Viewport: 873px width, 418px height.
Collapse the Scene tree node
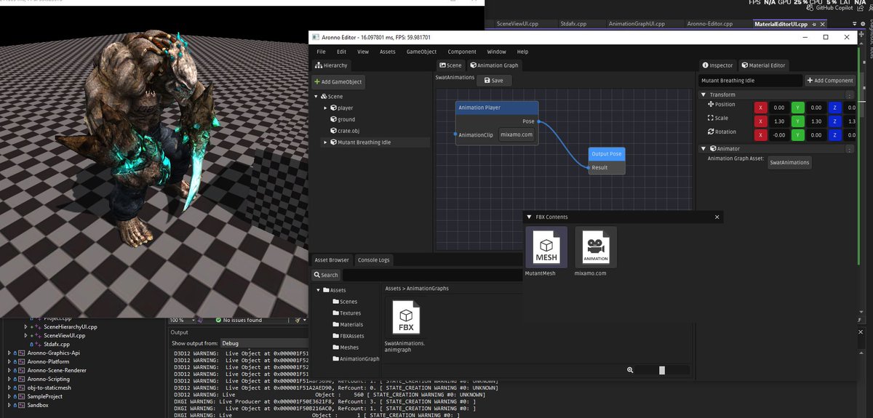[x=316, y=97]
